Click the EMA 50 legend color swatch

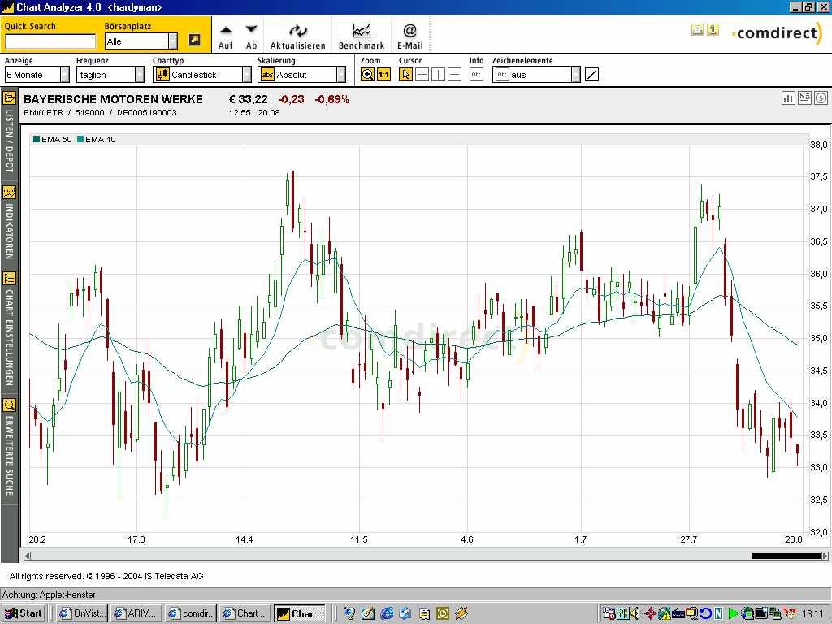click(37, 139)
